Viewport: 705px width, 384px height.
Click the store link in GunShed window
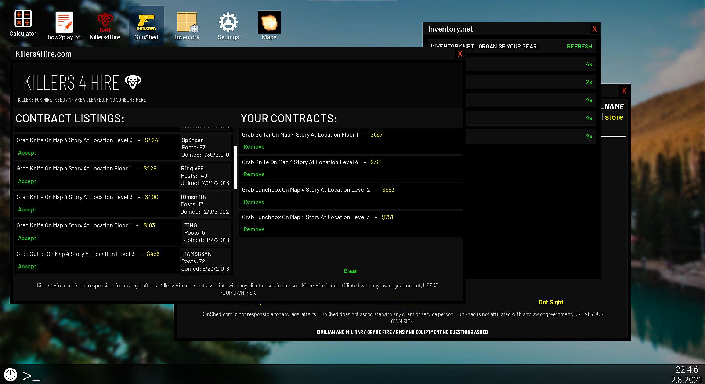(614, 117)
